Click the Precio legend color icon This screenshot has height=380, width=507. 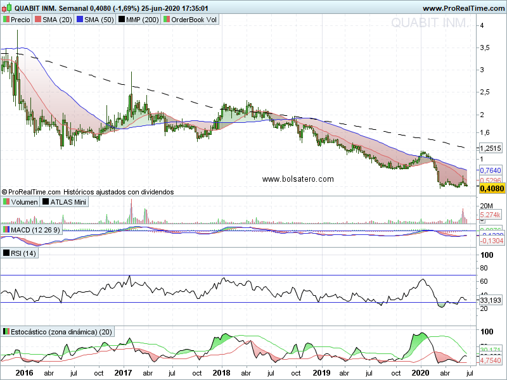tap(6, 20)
